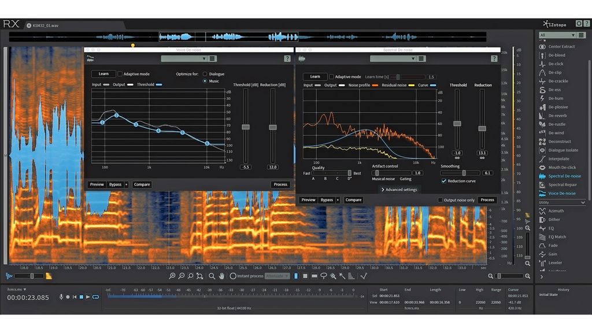Open the Dither utility module
Image resolution: width=592 pixels, height=333 pixels.
pyautogui.click(x=550, y=220)
